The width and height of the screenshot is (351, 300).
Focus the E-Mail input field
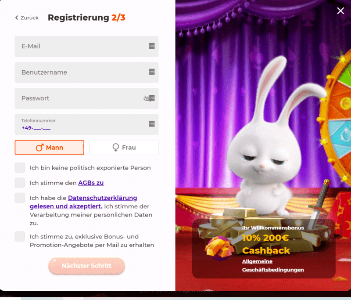tap(86, 47)
